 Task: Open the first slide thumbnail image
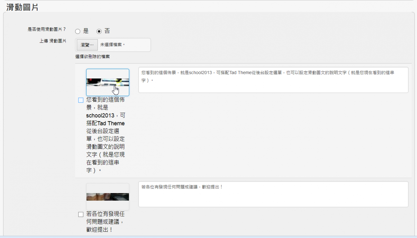tap(108, 82)
